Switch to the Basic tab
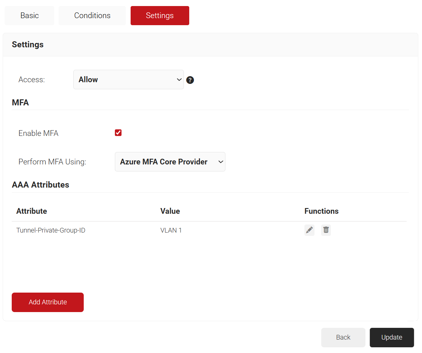The width and height of the screenshot is (422, 353). tap(29, 15)
